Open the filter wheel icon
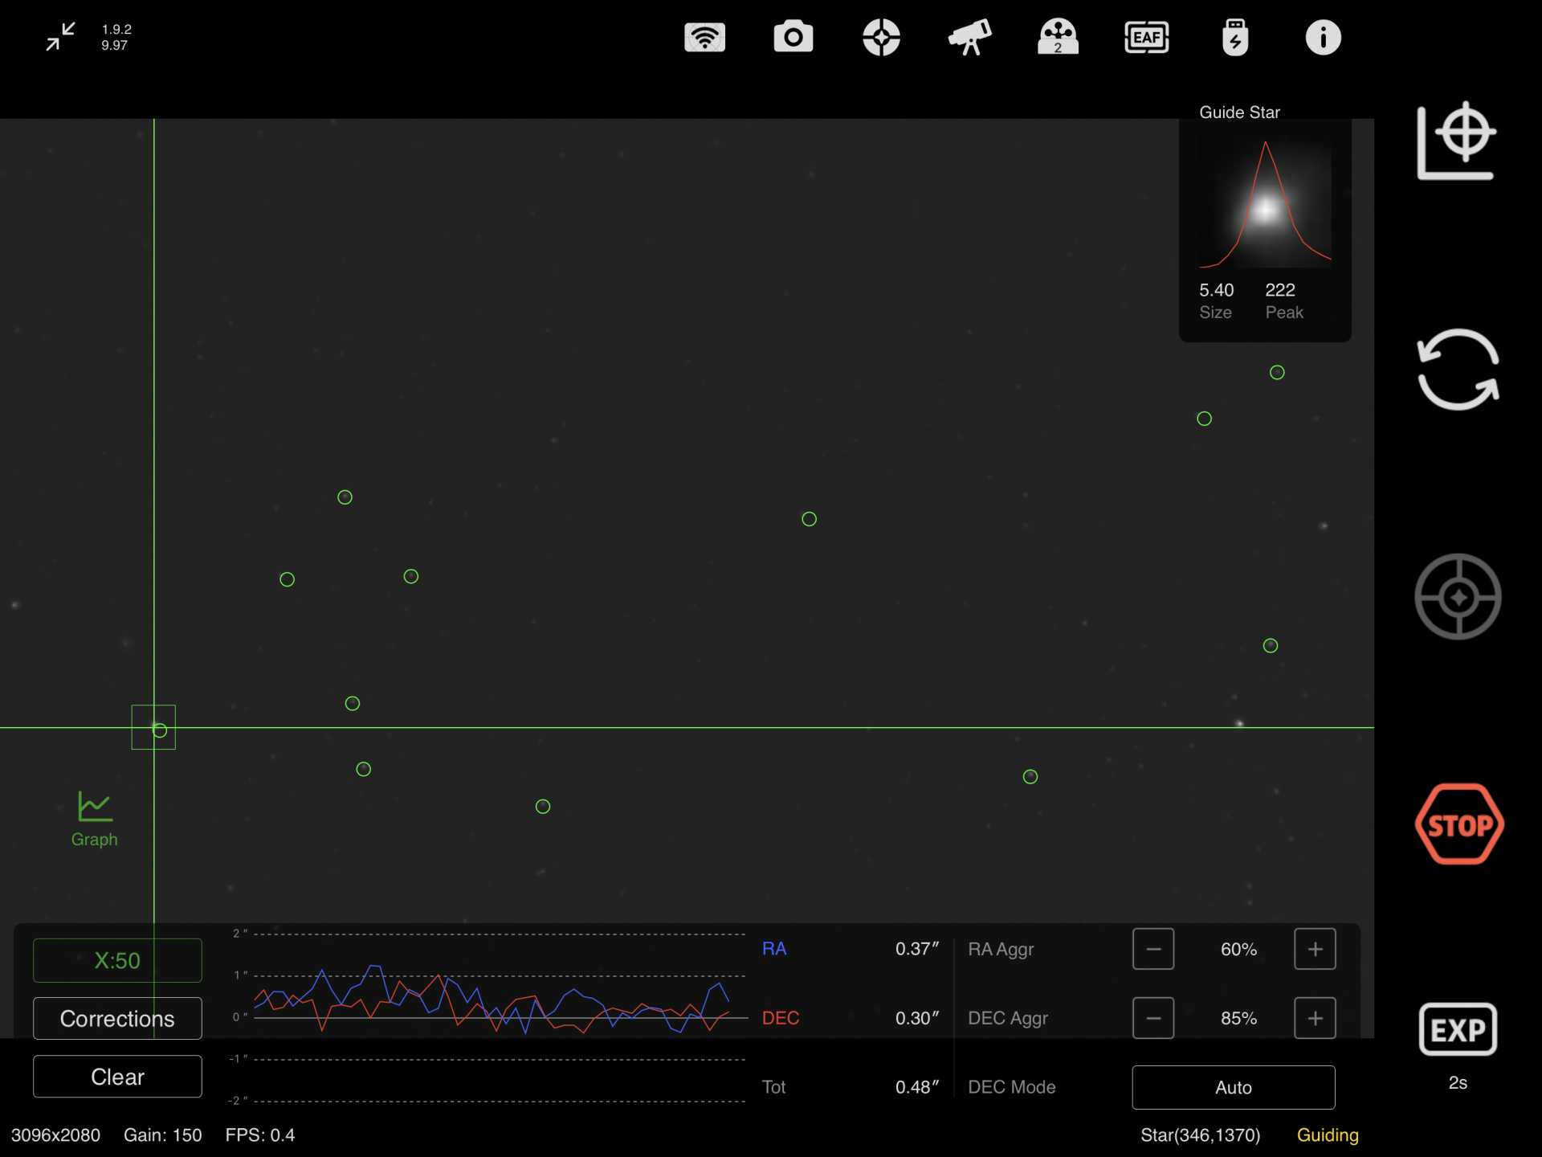Image resolution: width=1542 pixels, height=1157 pixels. 1058,37
